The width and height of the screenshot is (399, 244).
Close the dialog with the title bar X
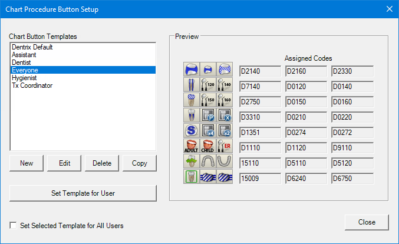click(x=390, y=9)
